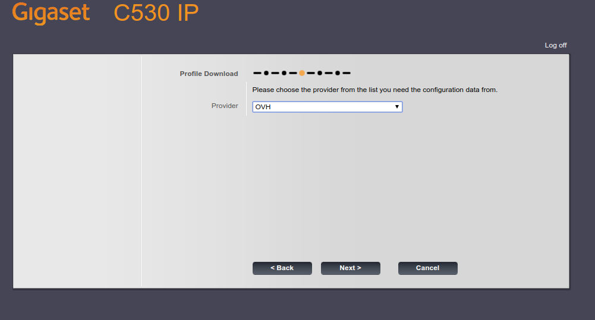Proceed with the Next > button
Viewport: 595px width, 320px height.
[x=350, y=268]
